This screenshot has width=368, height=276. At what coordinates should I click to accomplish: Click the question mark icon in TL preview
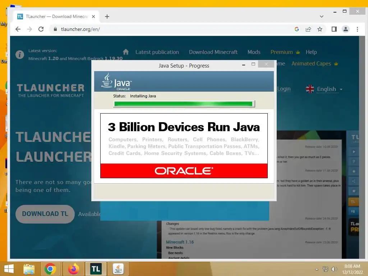[354, 162]
